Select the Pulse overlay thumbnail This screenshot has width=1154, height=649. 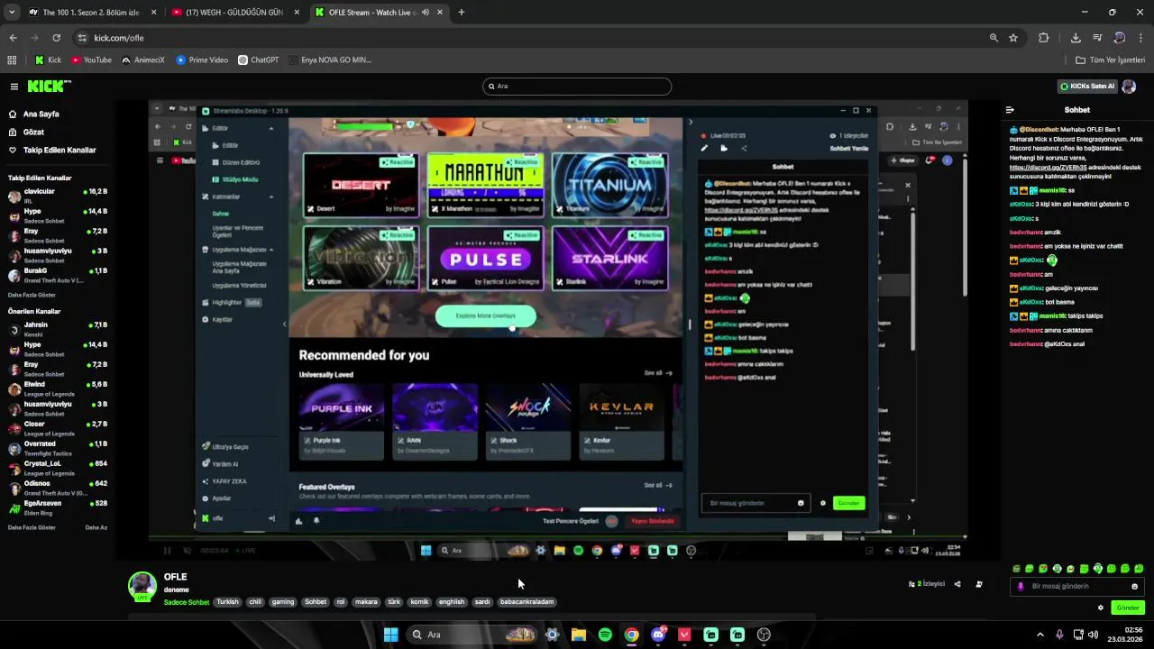[x=486, y=257]
